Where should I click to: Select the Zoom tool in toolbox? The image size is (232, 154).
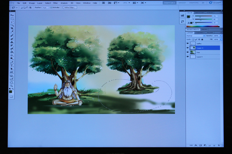[12, 86]
